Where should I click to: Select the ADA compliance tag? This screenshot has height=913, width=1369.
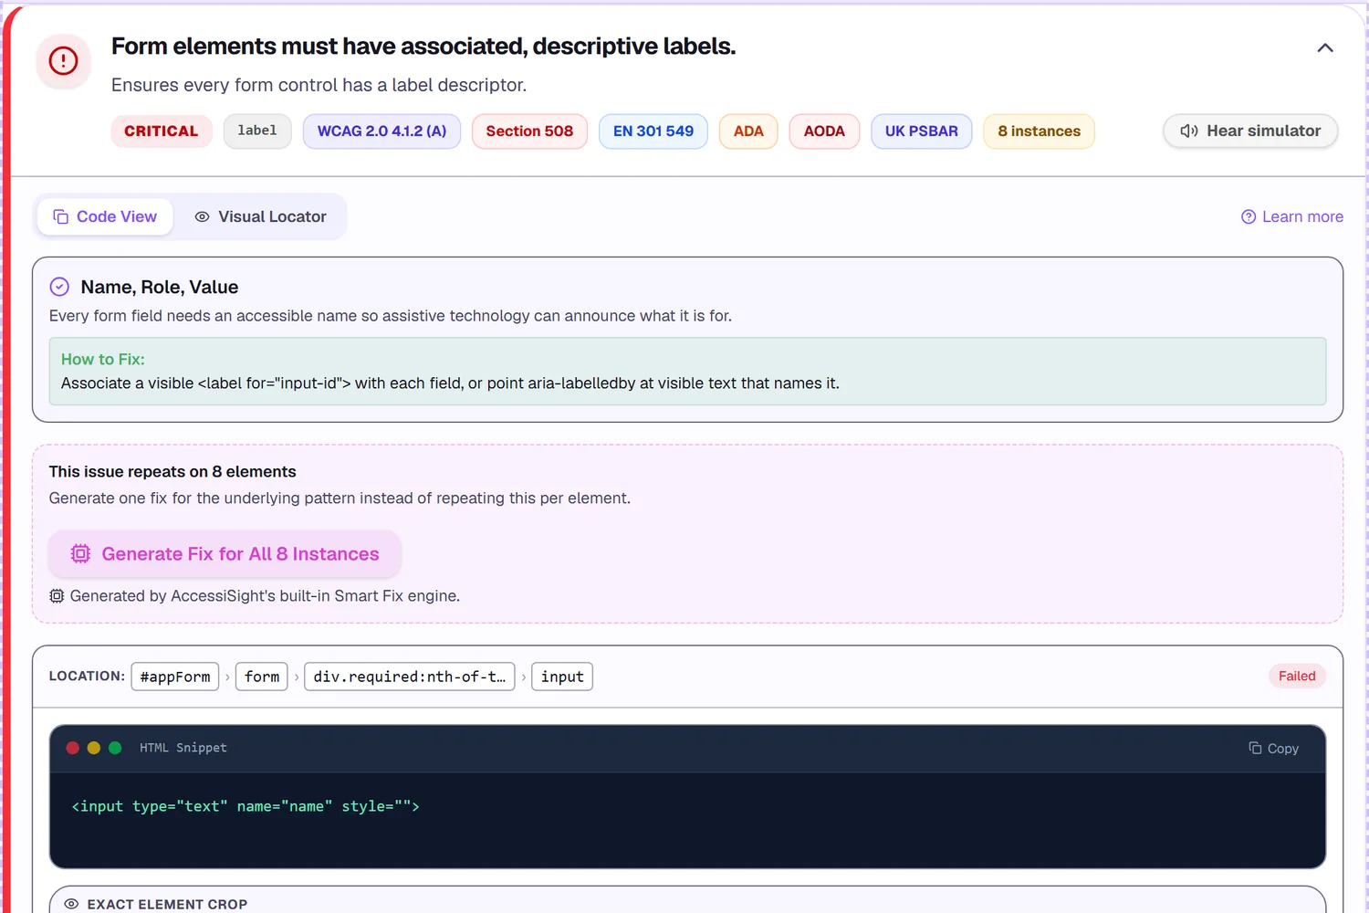coord(748,131)
